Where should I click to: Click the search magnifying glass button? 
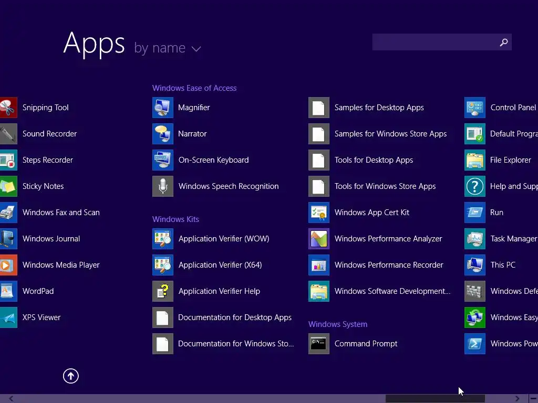(504, 42)
